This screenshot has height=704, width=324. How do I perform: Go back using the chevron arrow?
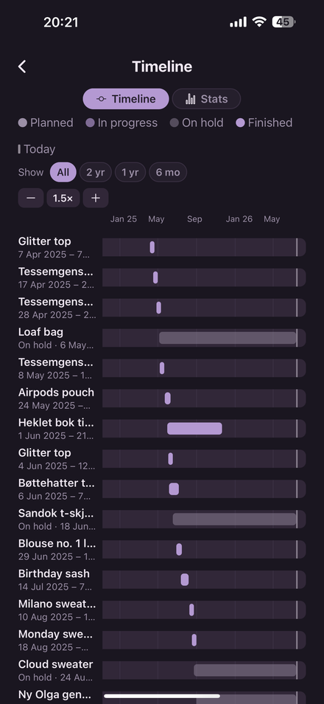pyautogui.click(x=22, y=67)
